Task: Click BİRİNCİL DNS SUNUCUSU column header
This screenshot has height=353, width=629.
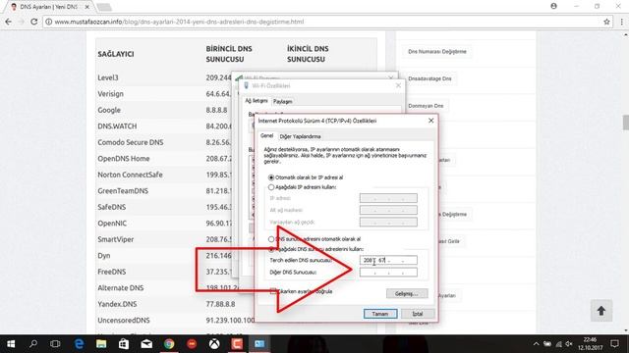Action: pos(229,54)
